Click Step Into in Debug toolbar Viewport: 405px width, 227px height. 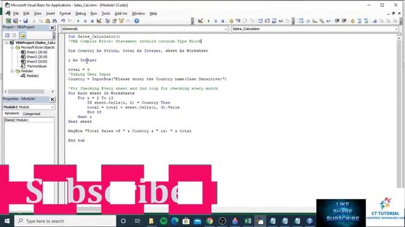(238, 21)
